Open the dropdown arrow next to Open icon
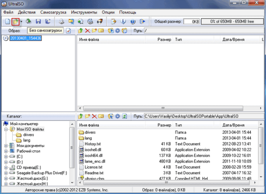This screenshot has height=194, width=266. point(21,22)
